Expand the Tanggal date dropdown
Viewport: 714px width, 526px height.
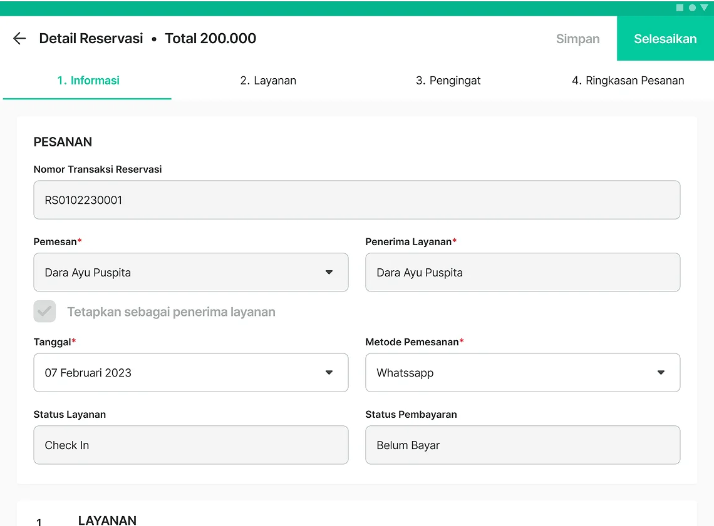(x=190, y=373)
